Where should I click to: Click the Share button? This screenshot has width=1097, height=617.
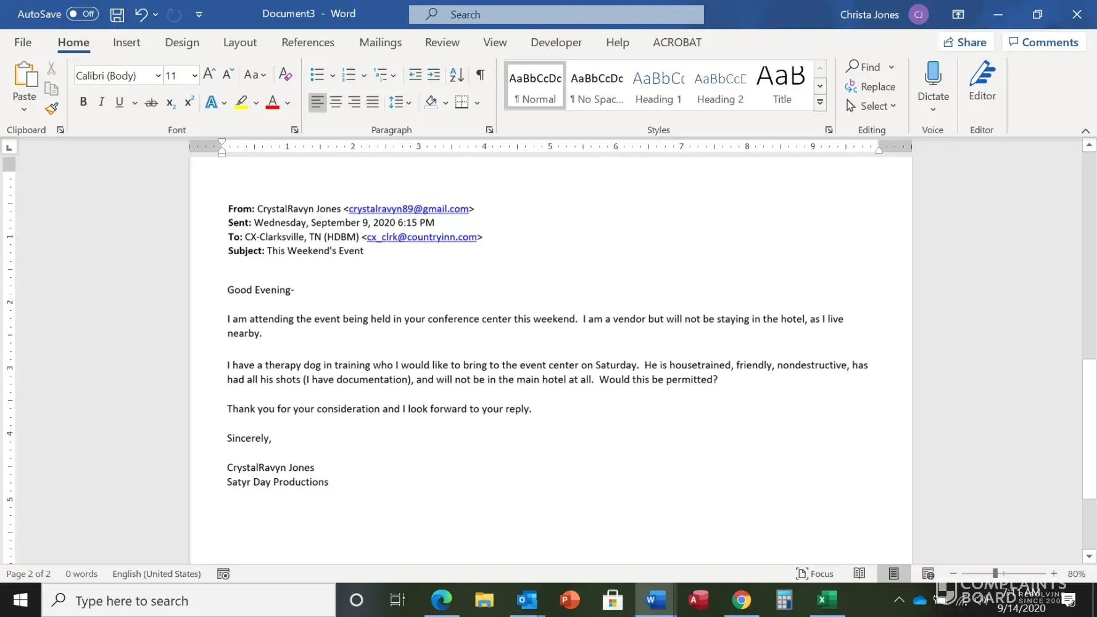[965, 42]
